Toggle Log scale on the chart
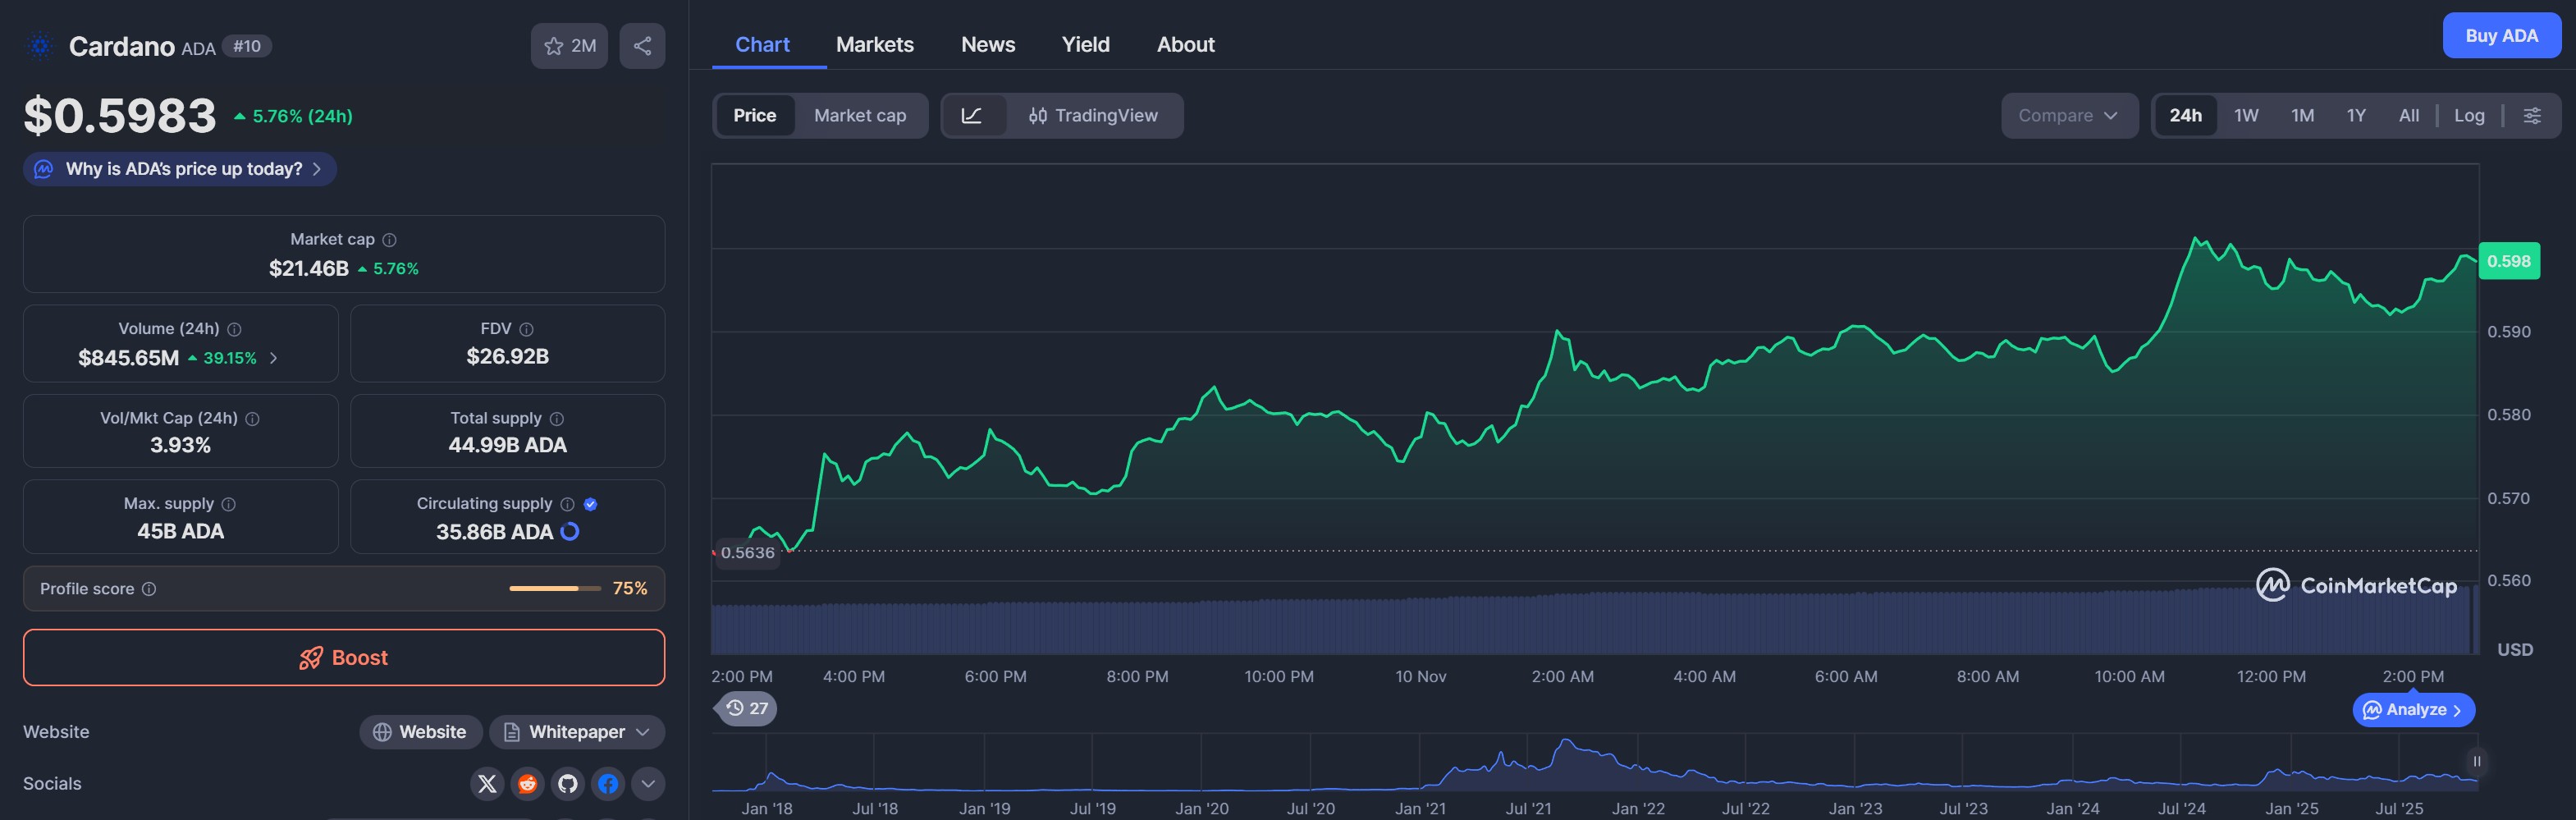The image size is (2576, 820). point(2468,116)
